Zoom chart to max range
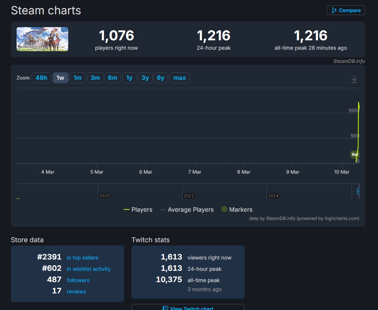The height and width of the screenshot is (310, 378). tap(180, 78)
